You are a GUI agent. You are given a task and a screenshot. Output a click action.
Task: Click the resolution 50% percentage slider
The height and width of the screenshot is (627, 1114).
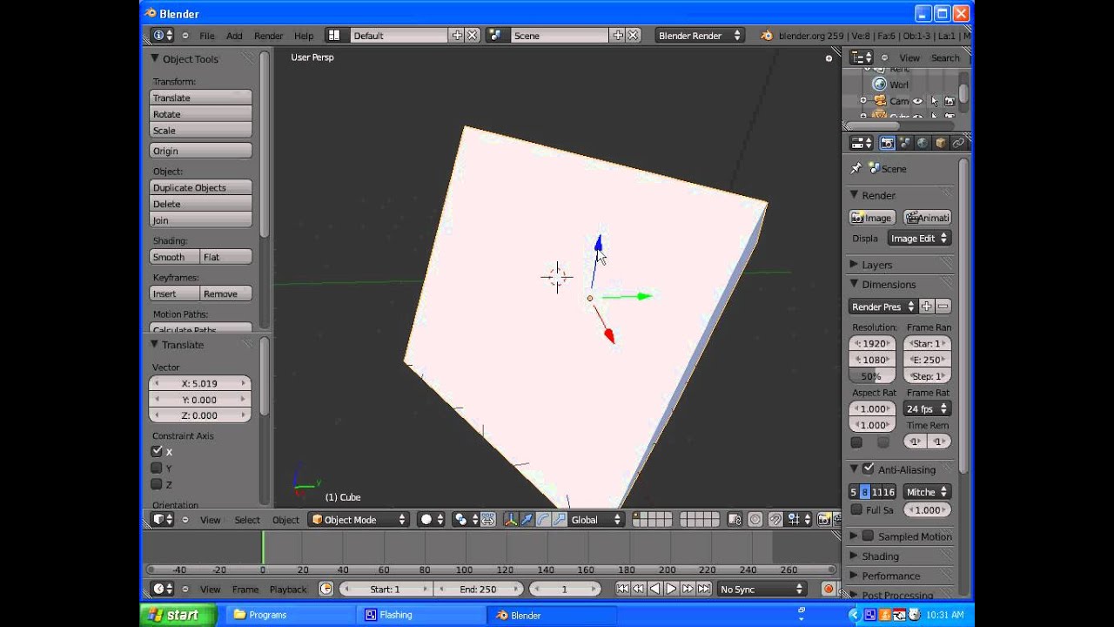[x=872, y=376]
